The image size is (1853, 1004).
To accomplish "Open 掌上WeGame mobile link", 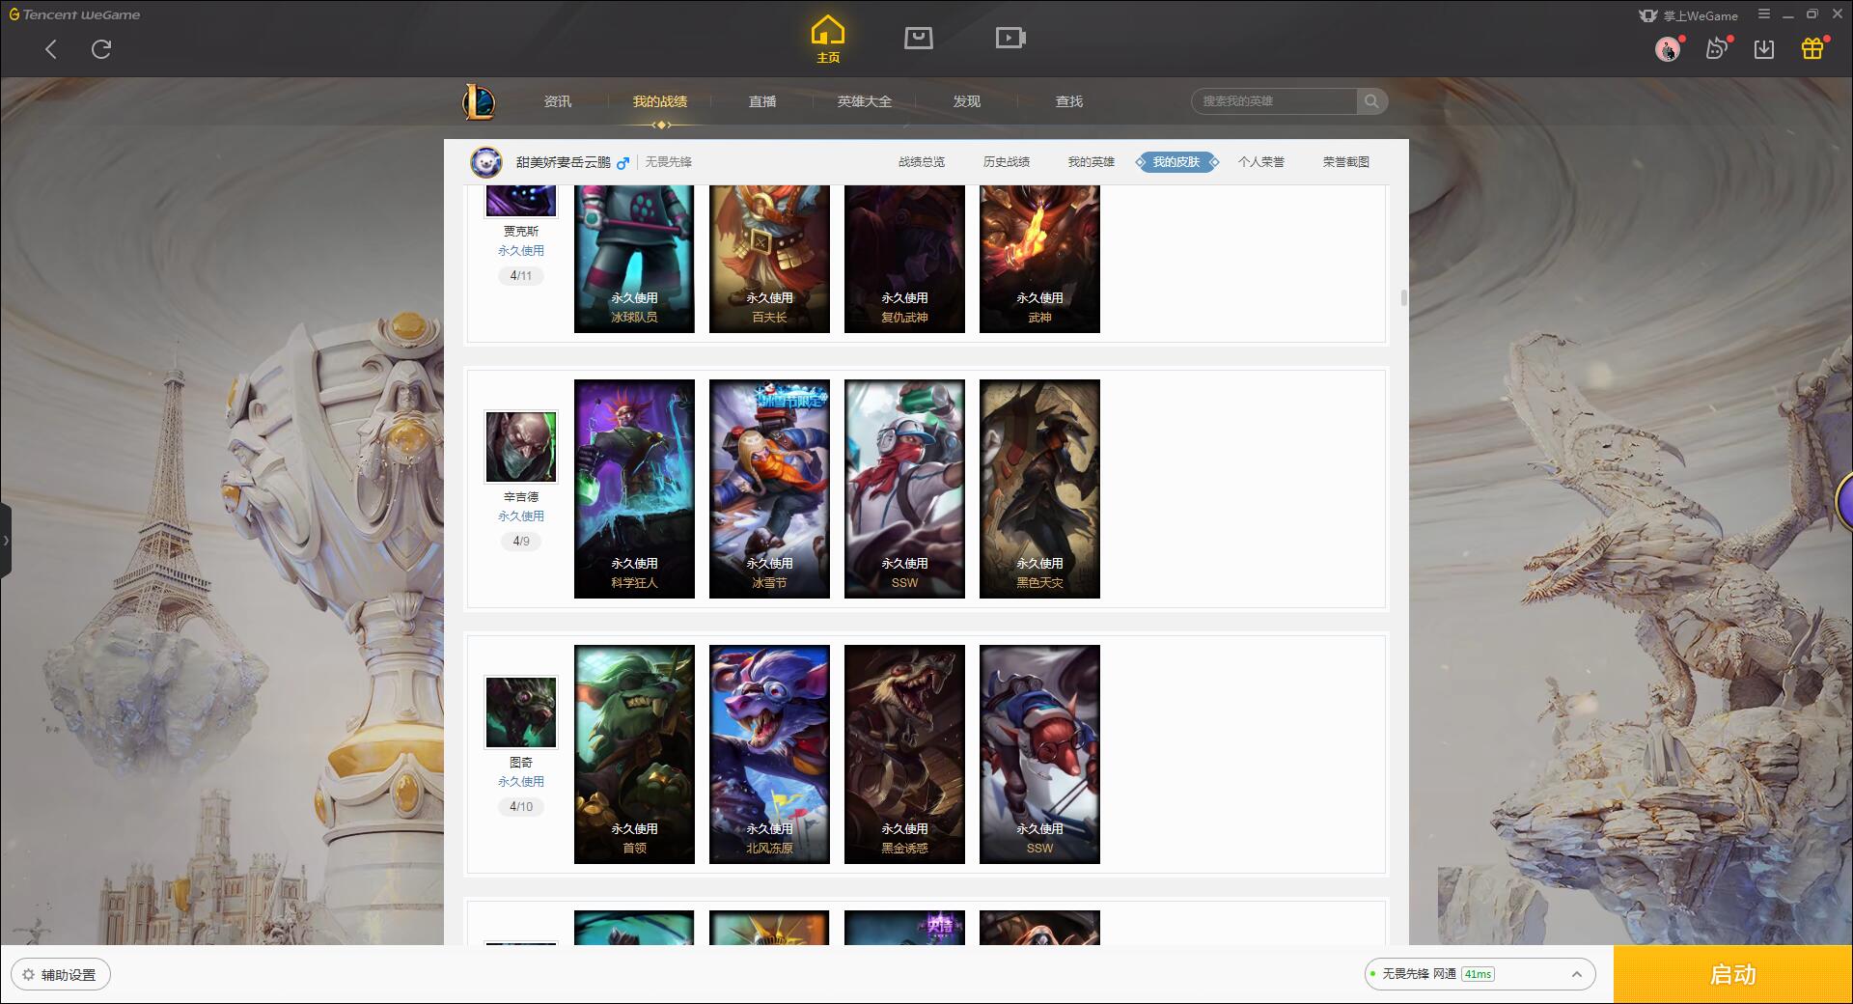I will pyautogui.click(x=1689, y=15).
